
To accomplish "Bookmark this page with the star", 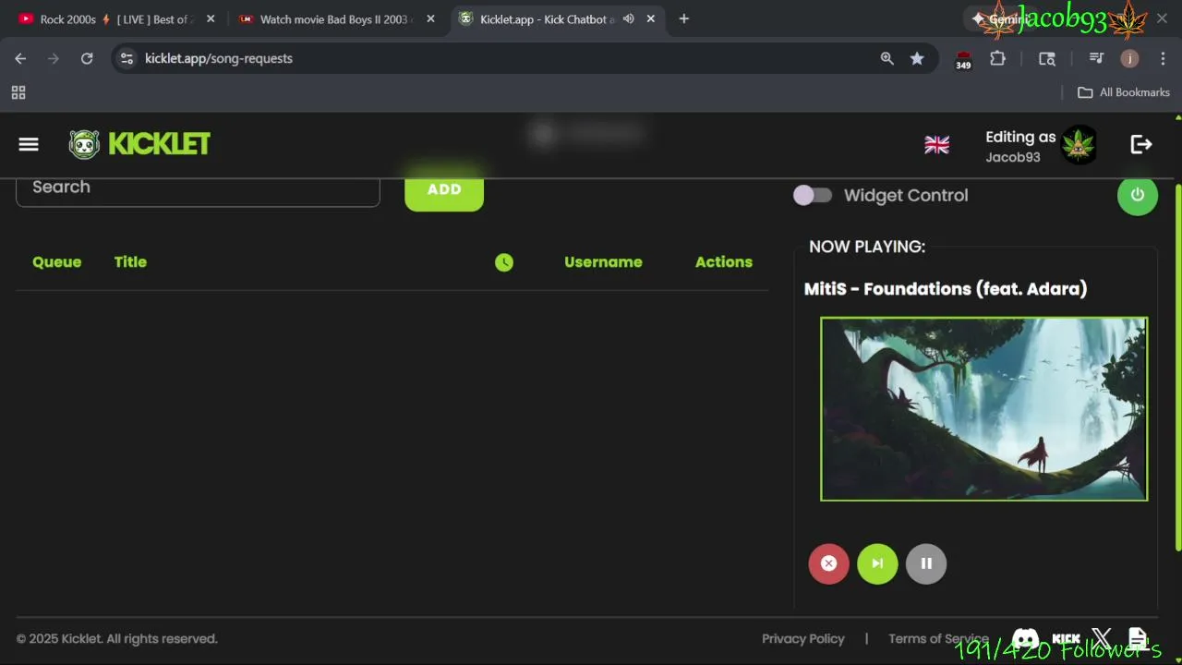I will click(x=917, y=58).
